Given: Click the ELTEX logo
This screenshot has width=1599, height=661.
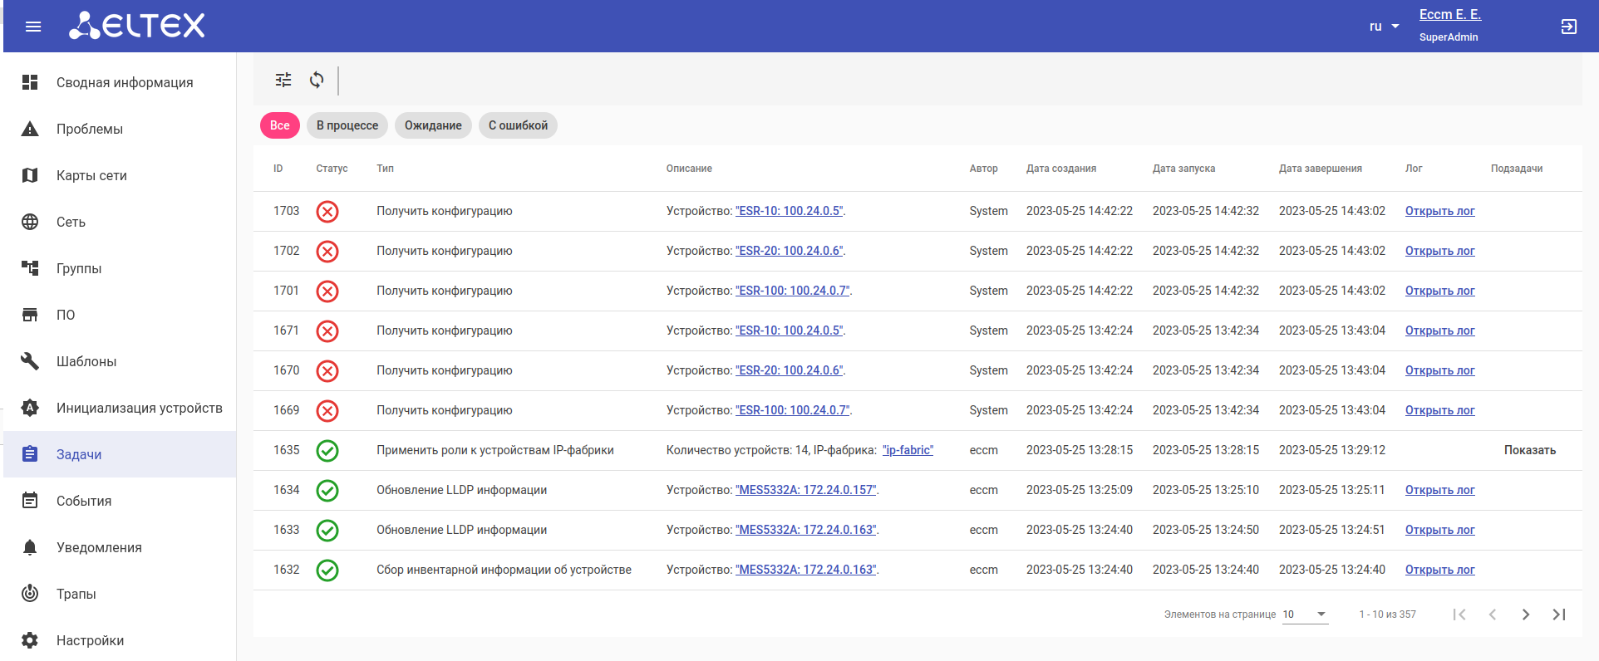Looking at the screenshot, I should pos(137,26).
